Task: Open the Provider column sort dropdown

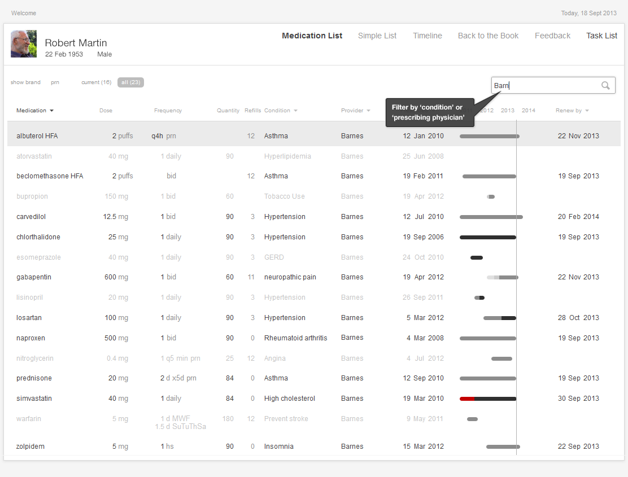Action: 368,111
